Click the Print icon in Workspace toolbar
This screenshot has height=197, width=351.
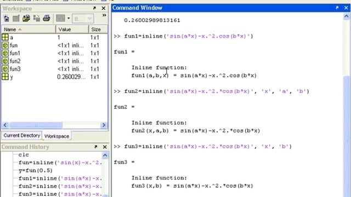pos(46,18)
